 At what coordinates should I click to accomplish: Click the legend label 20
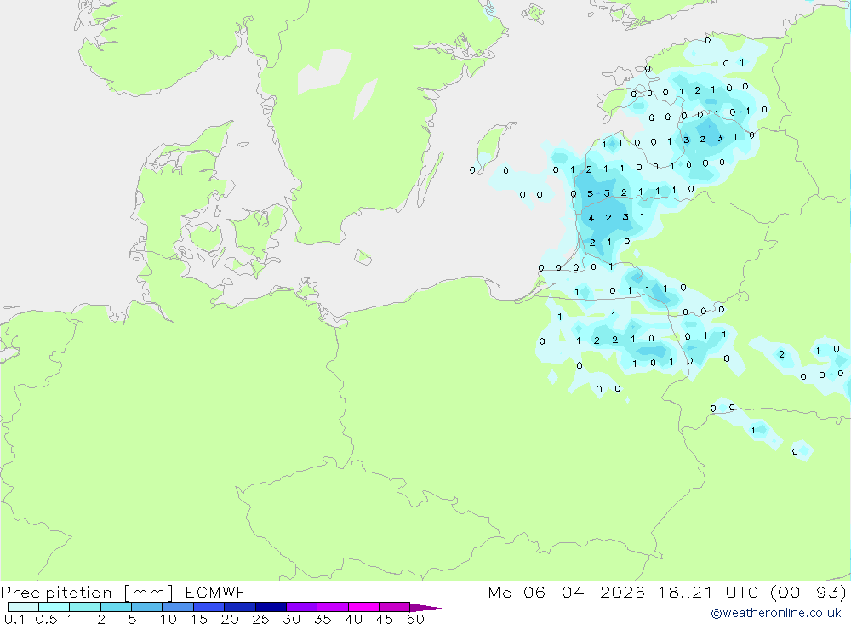tap(230, 619)
